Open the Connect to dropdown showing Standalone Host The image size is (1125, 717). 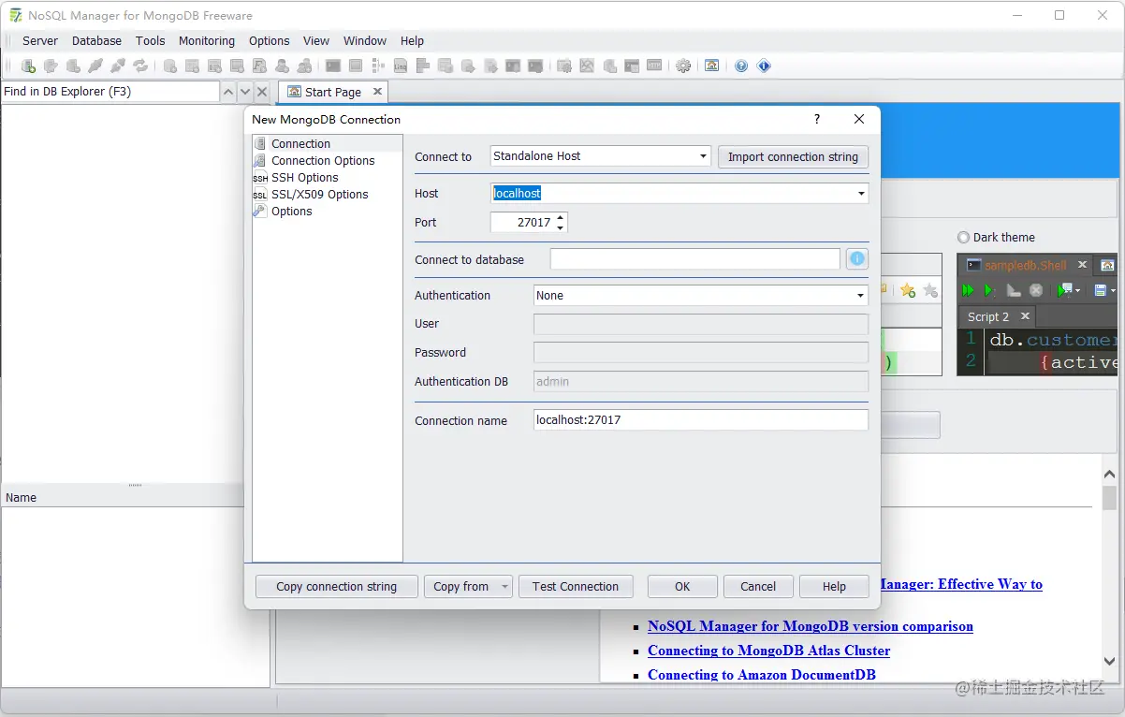pos(601,156)
